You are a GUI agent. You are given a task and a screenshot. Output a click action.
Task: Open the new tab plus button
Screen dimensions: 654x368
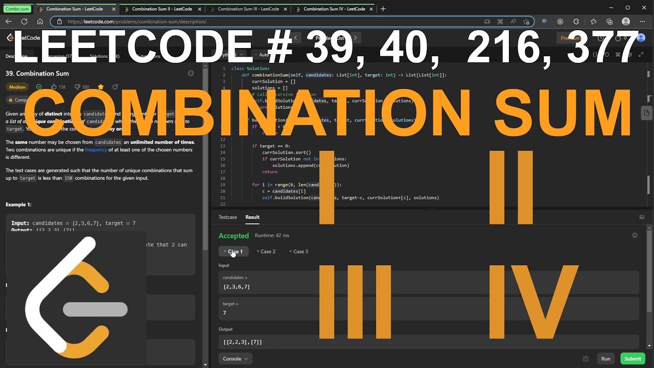point(383,9)
